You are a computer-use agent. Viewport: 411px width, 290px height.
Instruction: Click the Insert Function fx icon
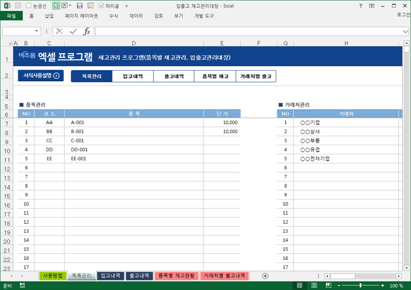[86, 31]
